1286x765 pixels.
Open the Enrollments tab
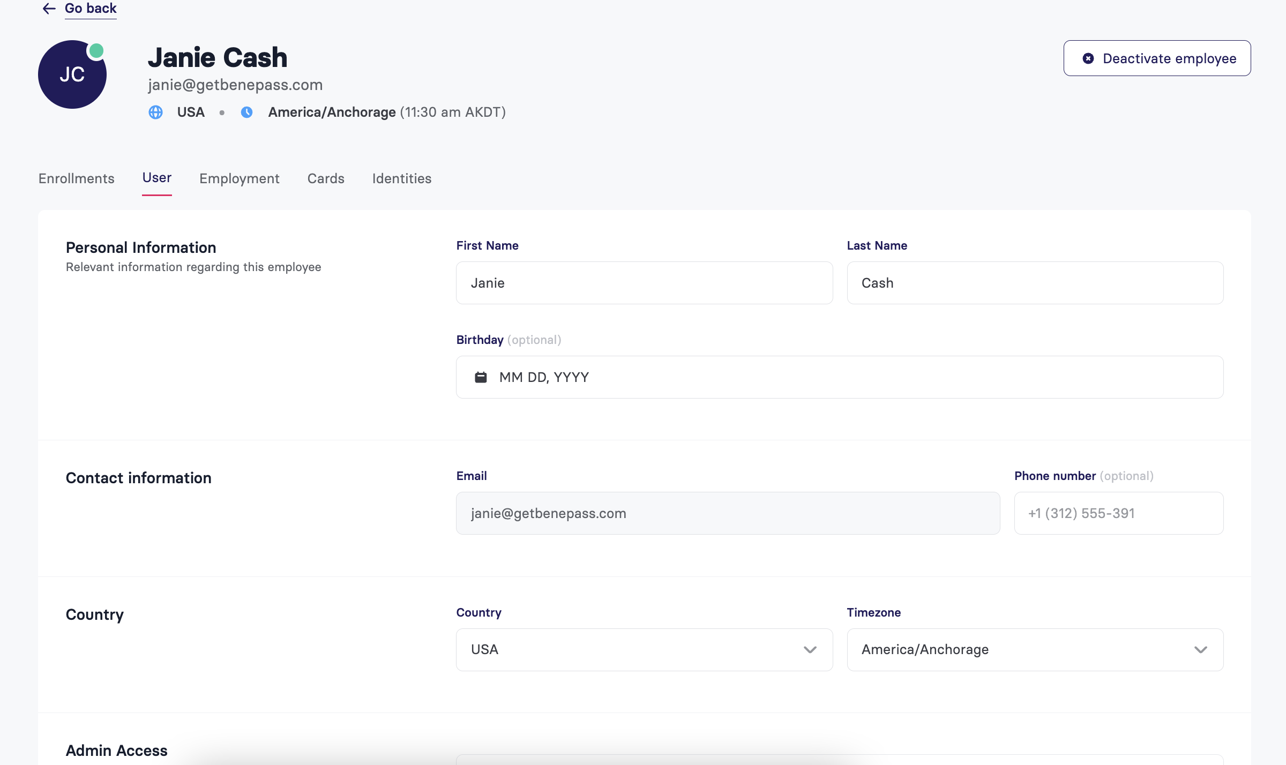77,178
